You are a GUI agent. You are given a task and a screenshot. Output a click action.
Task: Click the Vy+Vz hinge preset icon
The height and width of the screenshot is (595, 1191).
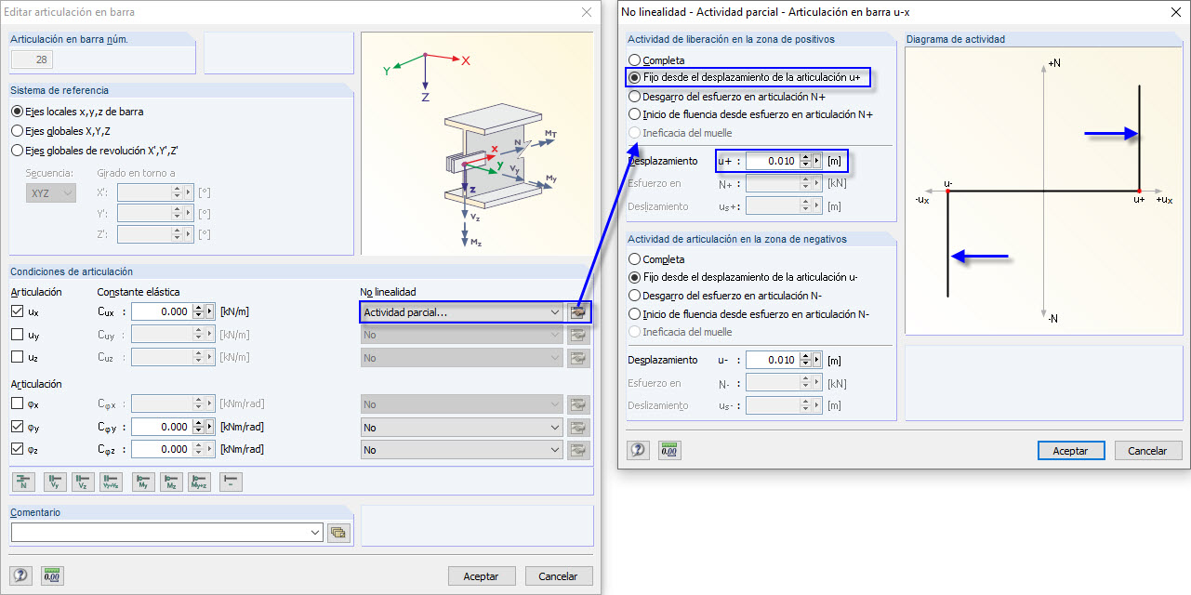pyautogui.click(x=112, y=482)
